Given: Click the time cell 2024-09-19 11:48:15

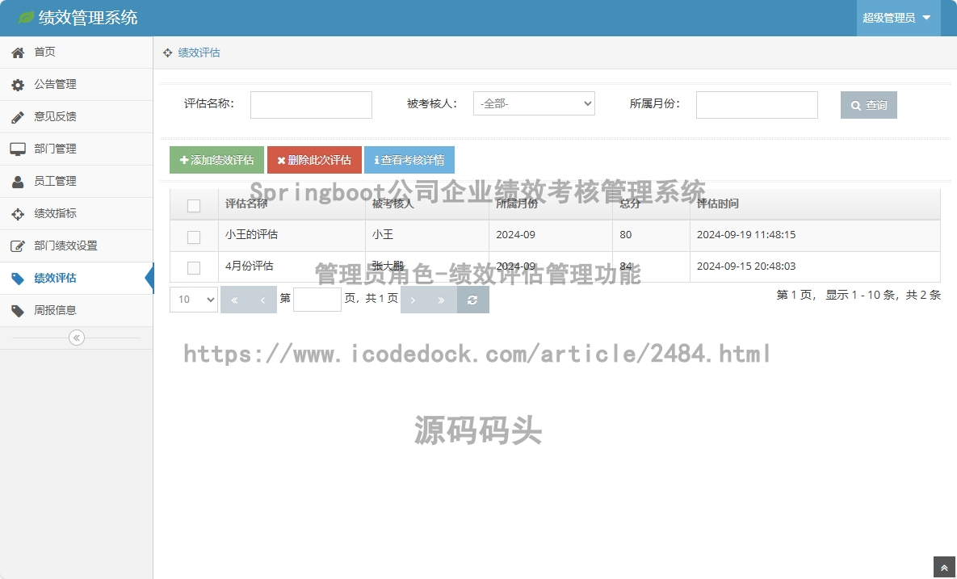Looking at the screenshot, I should 815,235.
